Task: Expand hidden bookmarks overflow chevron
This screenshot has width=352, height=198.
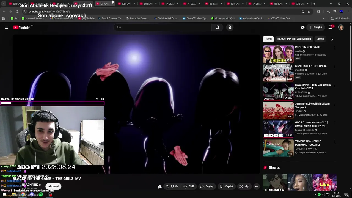Action: click(324, 18)
